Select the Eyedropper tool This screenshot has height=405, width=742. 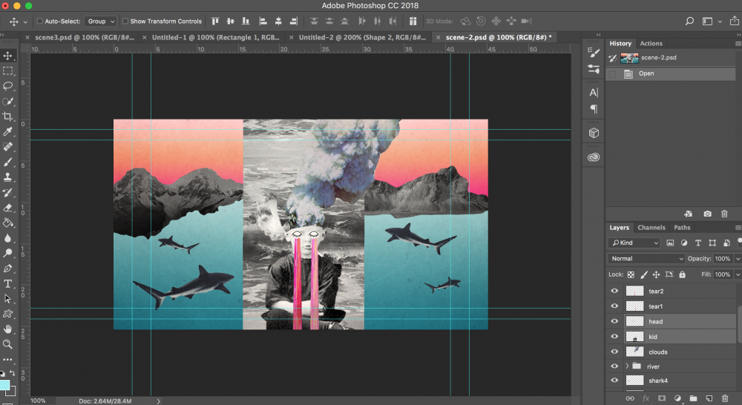coord(7,131)
